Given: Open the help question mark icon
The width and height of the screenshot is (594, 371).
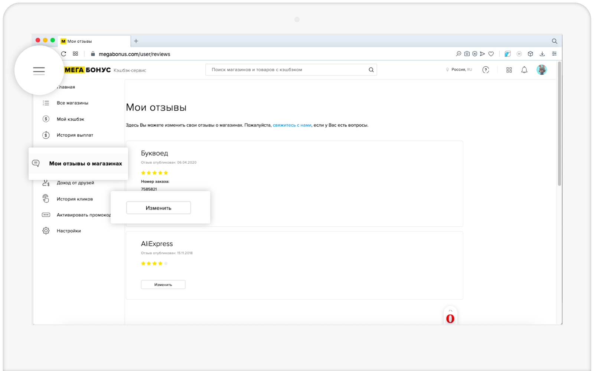Looking at the screenshot, I should 486,70.
